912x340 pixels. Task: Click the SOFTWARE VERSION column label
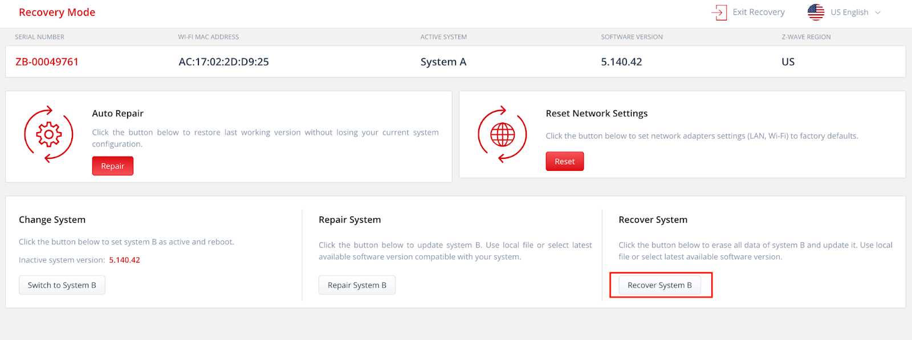coord(632,37)
